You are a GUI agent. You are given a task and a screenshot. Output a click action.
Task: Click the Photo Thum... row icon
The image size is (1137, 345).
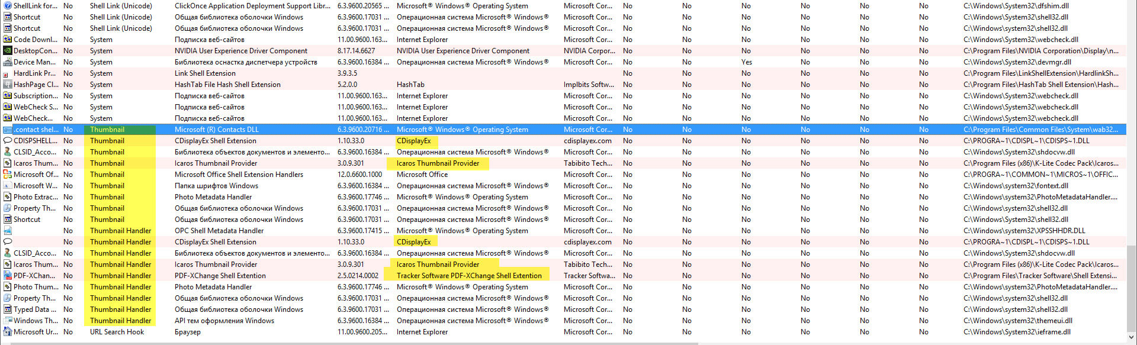(8, 287)
